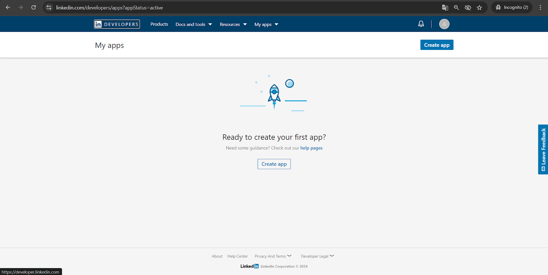This screenshot has height=275, width=548.
Task: Open the Leave Feedback side tab
Action: (x=543, y=149)
